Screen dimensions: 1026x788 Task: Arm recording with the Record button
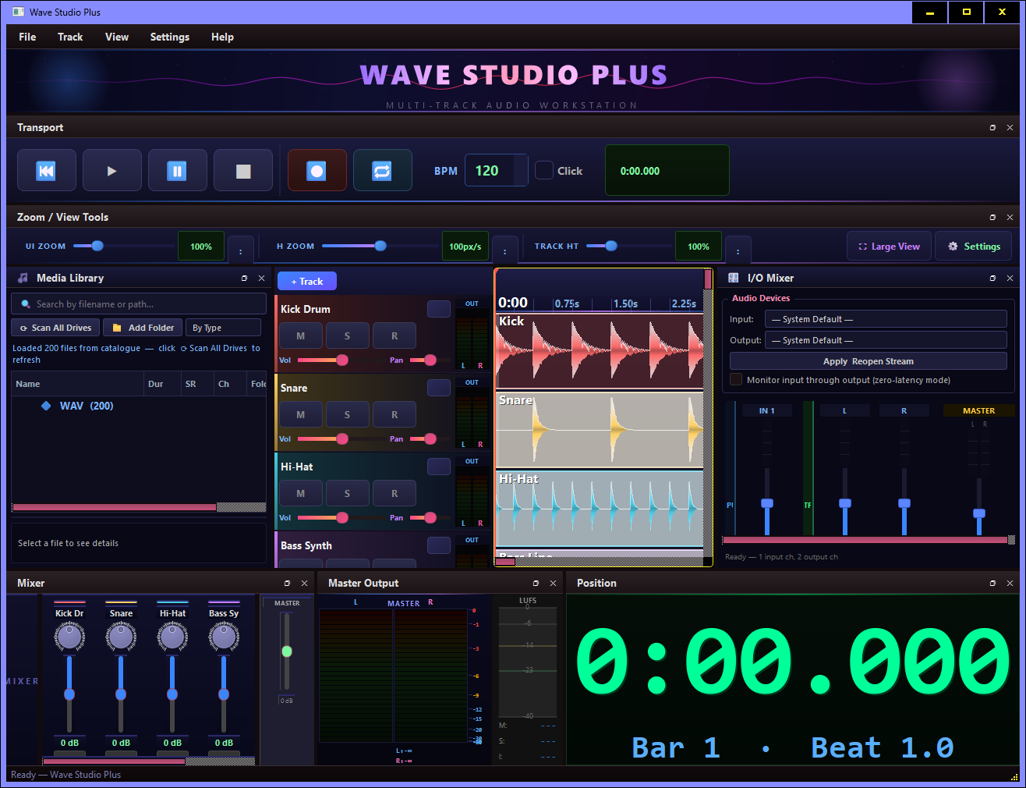click(x=317, y=171)
